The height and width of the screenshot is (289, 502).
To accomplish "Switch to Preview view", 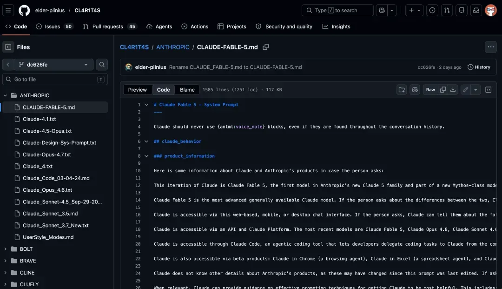I will [x=137, y=90].
